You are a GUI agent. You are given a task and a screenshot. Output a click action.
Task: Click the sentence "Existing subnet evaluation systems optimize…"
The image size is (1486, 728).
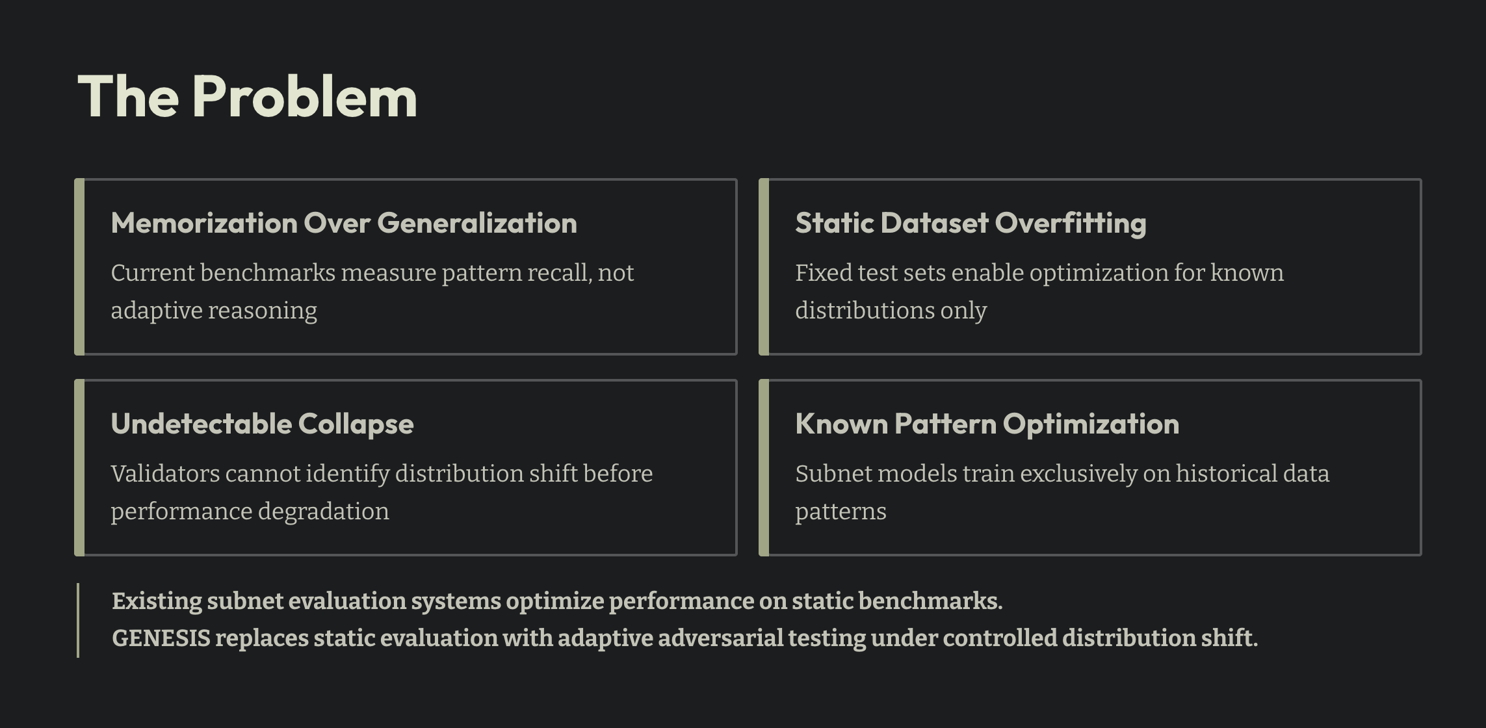coord(556,601)
